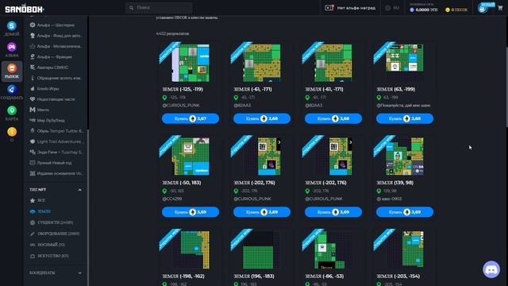
Task: Click the page vertical scrollbar
Action: pos(506,87)
